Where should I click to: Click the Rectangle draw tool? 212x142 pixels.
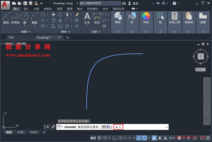pyautogui.click(x=43, y=14)
